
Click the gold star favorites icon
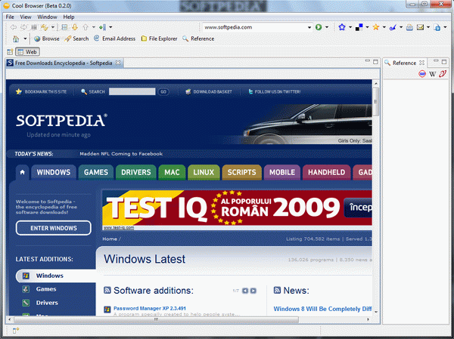(376, 27)
